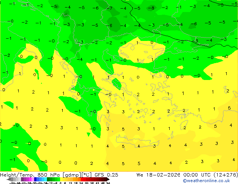238x184 pixels.
Task: Click the We 18-02-2026 00:00 UTC date text
Action: (173, 175)
